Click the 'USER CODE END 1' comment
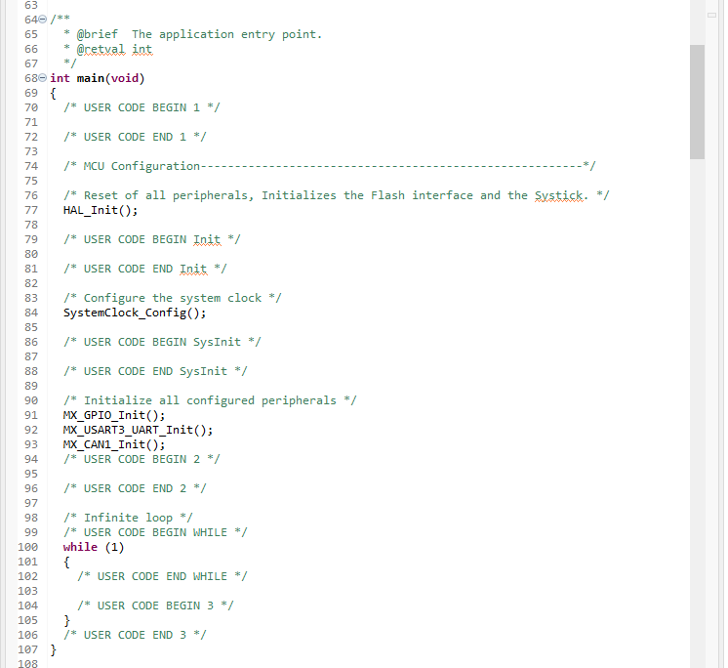Screen dimensions: 728x668 pyautogui.click(x=135, y=137)
